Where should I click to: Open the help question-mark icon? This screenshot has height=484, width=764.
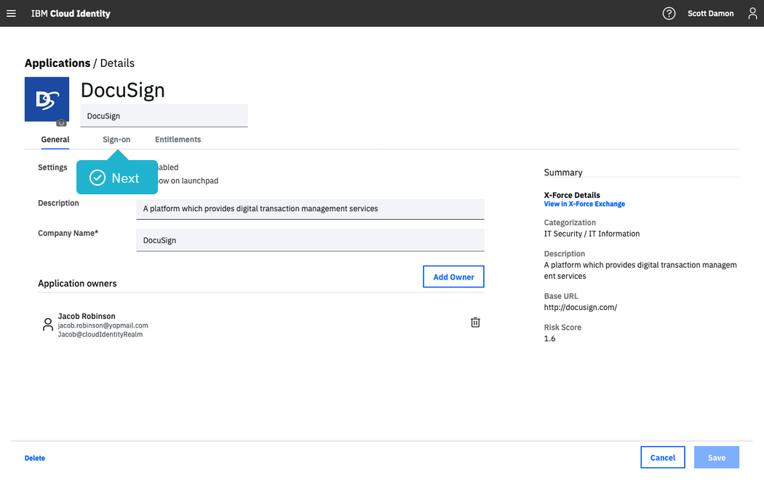(x=669, y=13)
